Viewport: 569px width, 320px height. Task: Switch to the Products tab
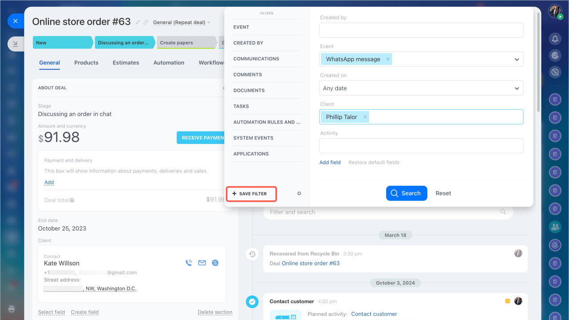(86, 63)
